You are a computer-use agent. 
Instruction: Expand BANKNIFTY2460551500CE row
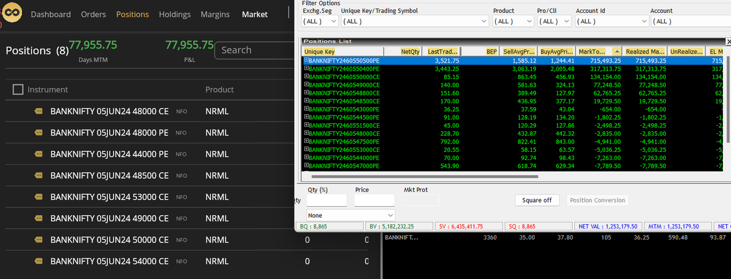(306, 125)
